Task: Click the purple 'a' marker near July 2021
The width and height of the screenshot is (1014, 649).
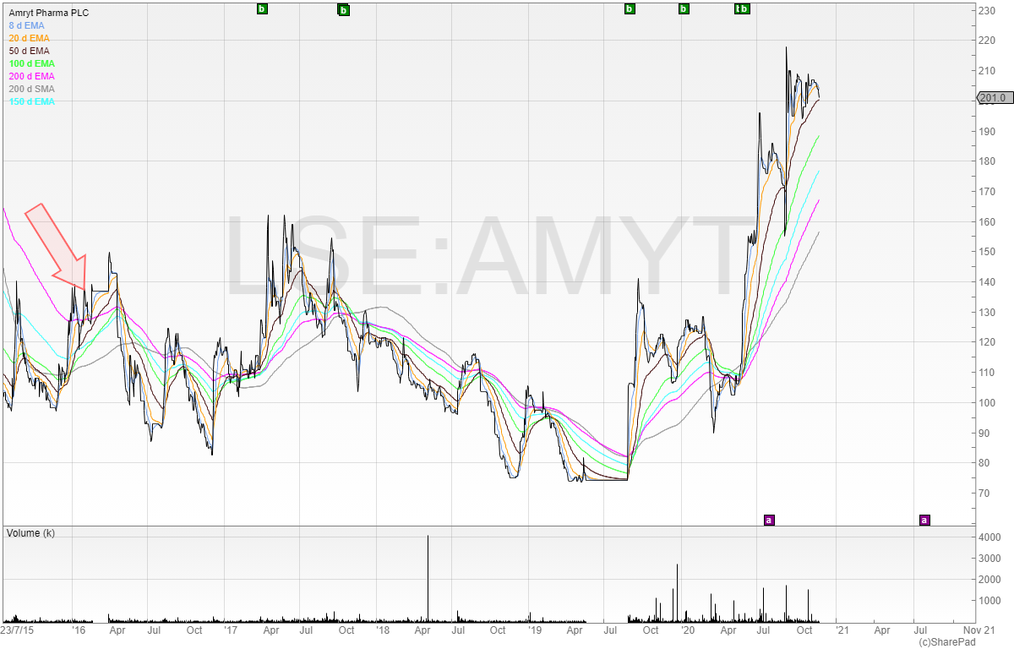Action: (x=924, y=520)
